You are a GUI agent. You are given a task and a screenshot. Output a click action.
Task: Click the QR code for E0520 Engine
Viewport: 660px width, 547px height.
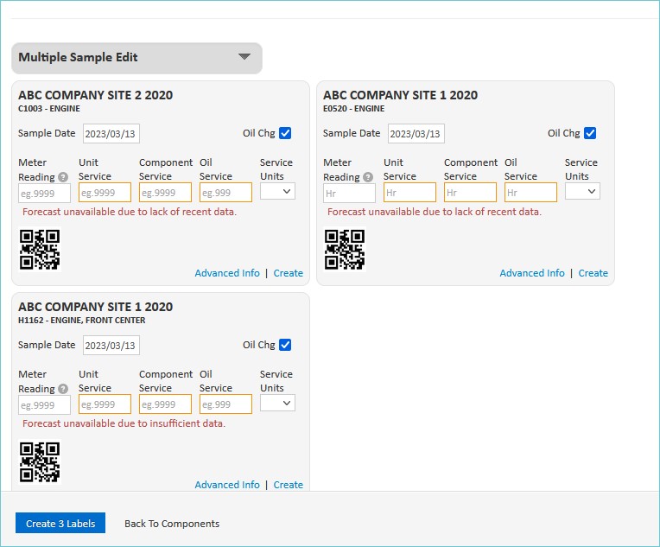345,250
